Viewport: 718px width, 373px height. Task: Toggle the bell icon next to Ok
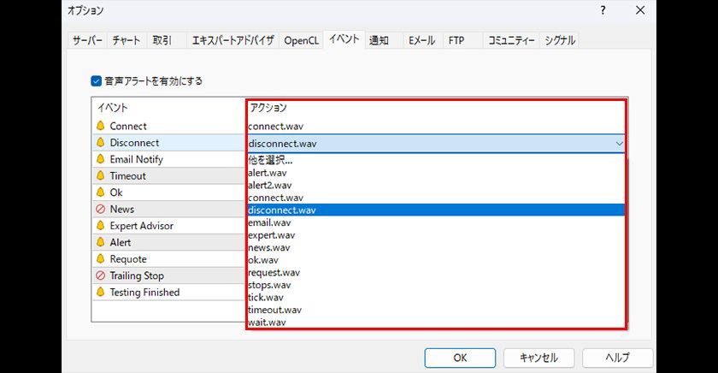101,192
